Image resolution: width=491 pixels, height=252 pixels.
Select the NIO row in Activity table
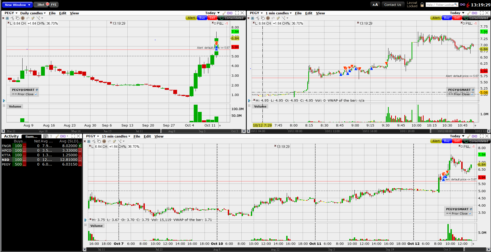(x=42, y=160)
